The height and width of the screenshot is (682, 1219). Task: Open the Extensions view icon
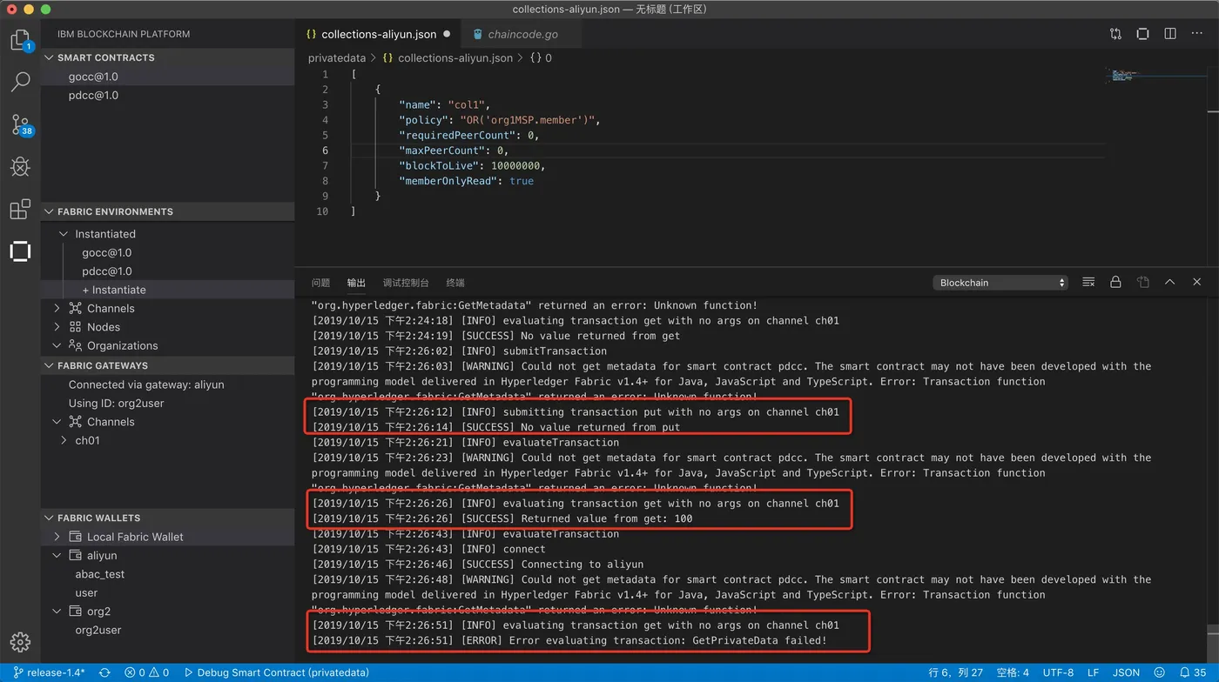(20, 209)
